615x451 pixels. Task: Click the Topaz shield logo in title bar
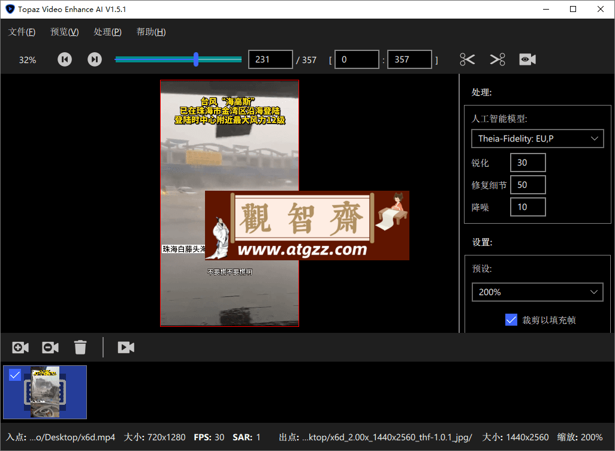pos(10,9)
